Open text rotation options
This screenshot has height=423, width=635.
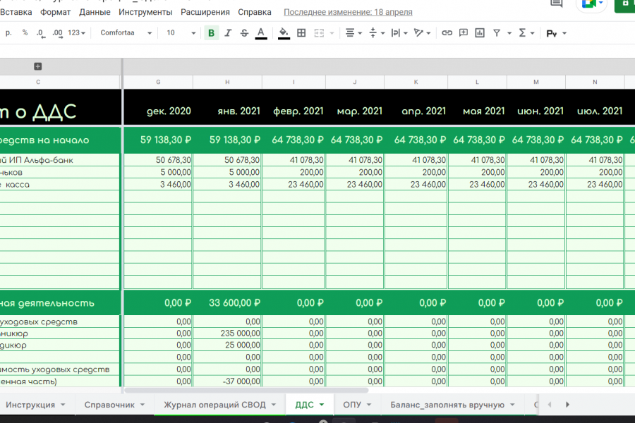(422, 33)
